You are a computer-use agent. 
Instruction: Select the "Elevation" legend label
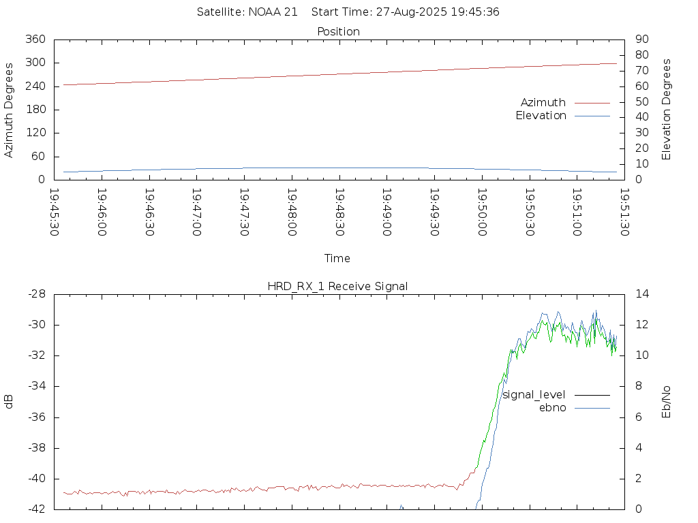click(x=541, y=116)
